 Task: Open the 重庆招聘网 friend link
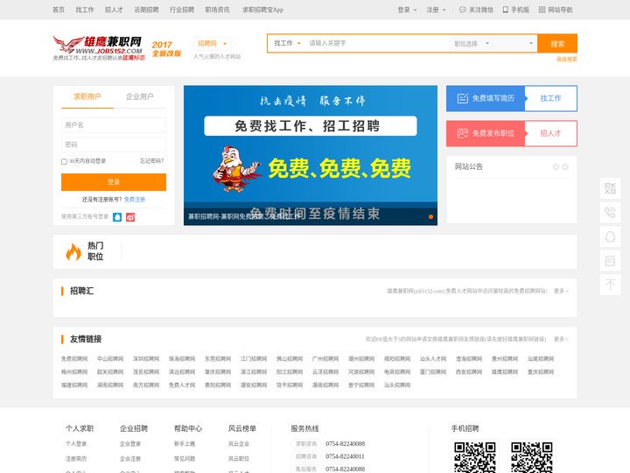tap(541, 372)
